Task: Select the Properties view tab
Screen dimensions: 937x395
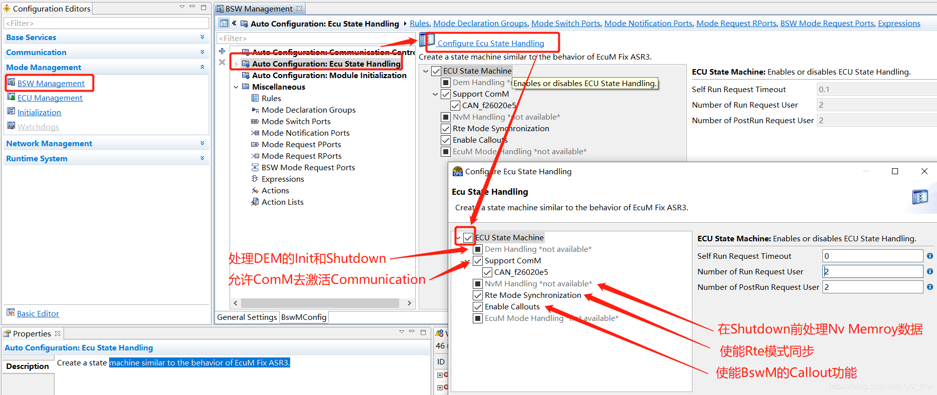Action: point(32,333)
